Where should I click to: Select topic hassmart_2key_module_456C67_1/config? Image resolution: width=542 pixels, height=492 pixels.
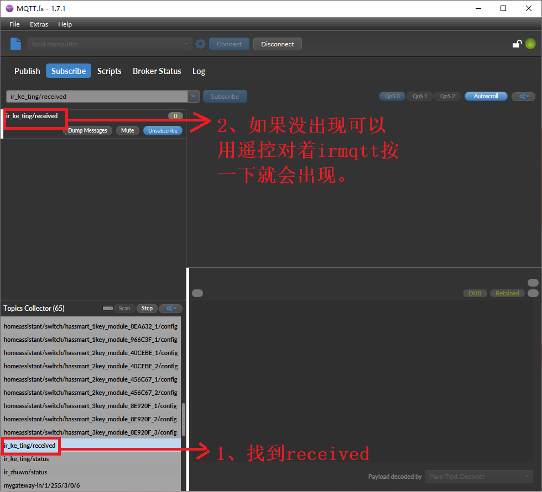click(91, 379)
